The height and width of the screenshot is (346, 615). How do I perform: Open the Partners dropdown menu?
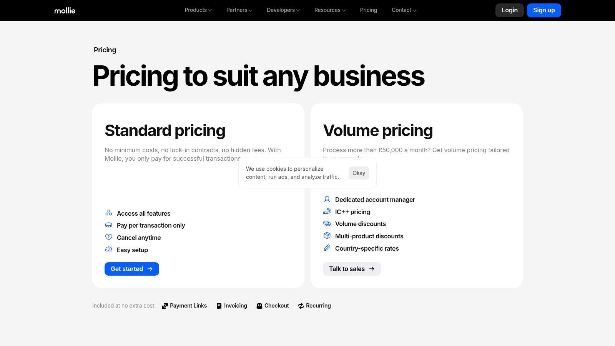click(x=239, y=10)
